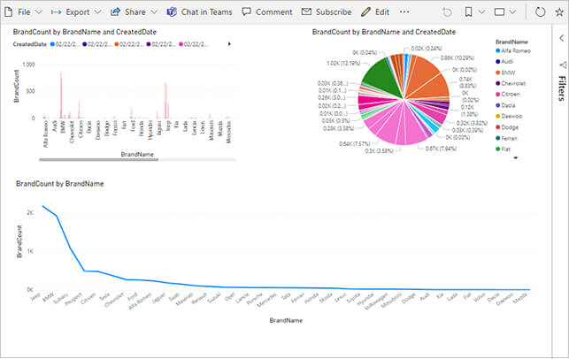Click the 10.29% data label
The width and height of the screenshot is (569, 359).
pos(457,57)
